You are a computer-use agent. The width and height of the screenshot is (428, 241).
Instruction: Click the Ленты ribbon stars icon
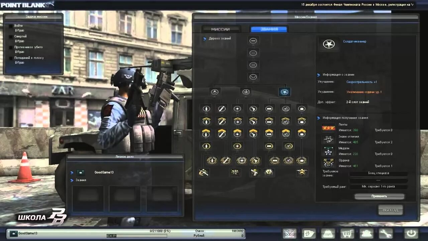click(329, 128)
